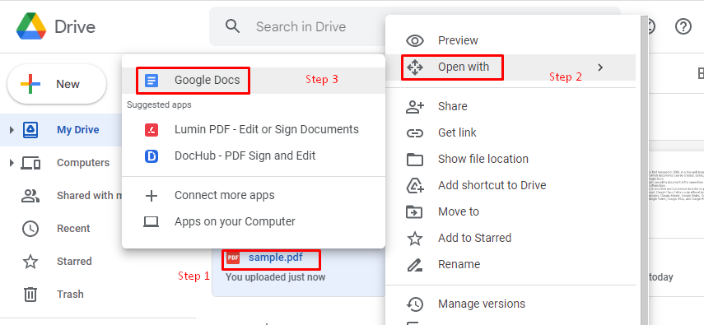The width and height of the screenshot is (704, 325).
Task: Select Apps on your Computer
Action: pos(254,222)
